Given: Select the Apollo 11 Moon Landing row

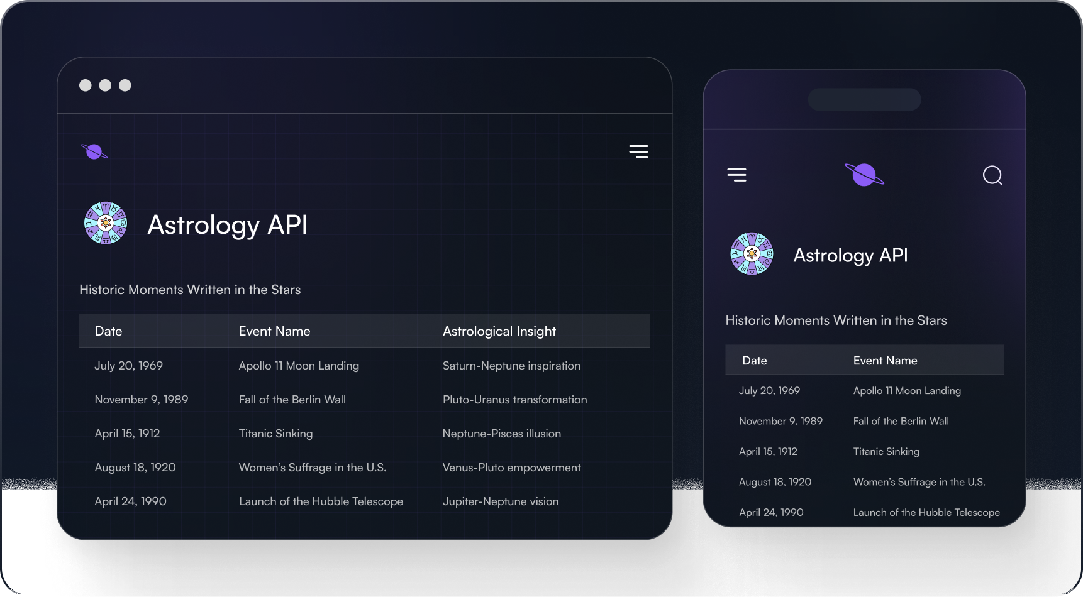Looking at the screenshot, I should pyautogui.click(x=299, y=365).
